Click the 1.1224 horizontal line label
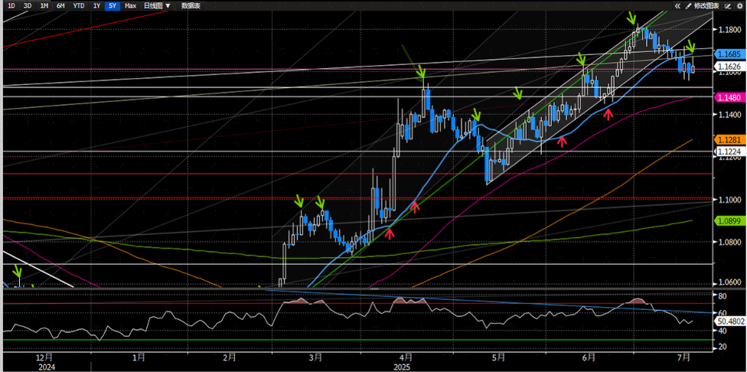 click(729, 152)
